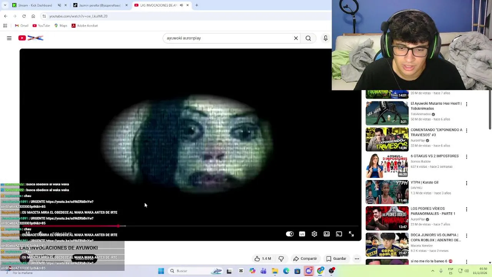Run the YouTube search with magnifier button
Screen dimensions: 492x277
point(308,38)
